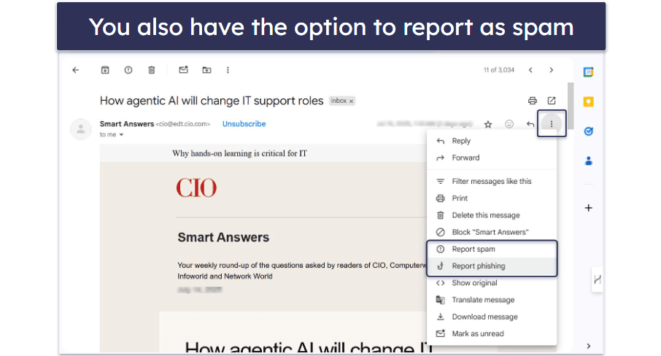This screenshot has width=661, height=356.
Task: Open the Move to folder icon
Action: [206, 70]
